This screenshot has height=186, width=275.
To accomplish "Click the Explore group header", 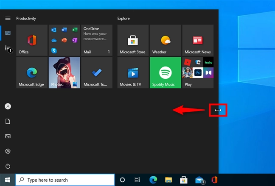I will point(123,18).
